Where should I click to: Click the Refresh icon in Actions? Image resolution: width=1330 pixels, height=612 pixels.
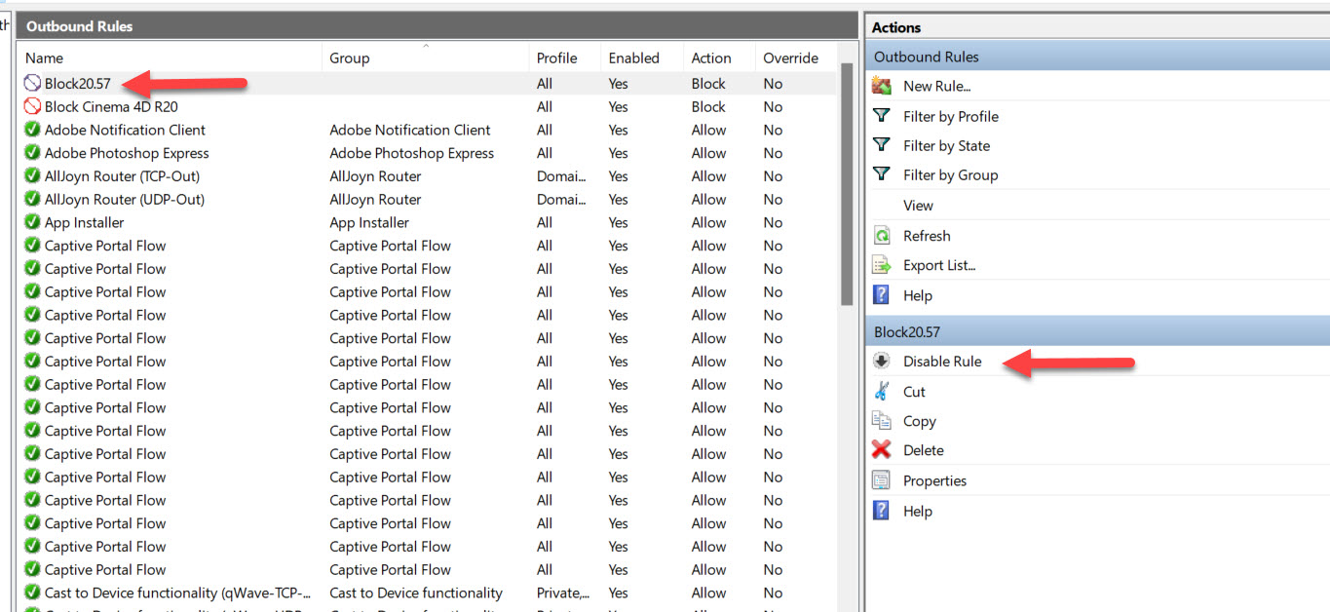coord(882,236)
